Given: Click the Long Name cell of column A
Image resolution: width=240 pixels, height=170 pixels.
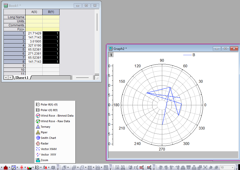Looking at the screenshot, I should tap(34, 17).
